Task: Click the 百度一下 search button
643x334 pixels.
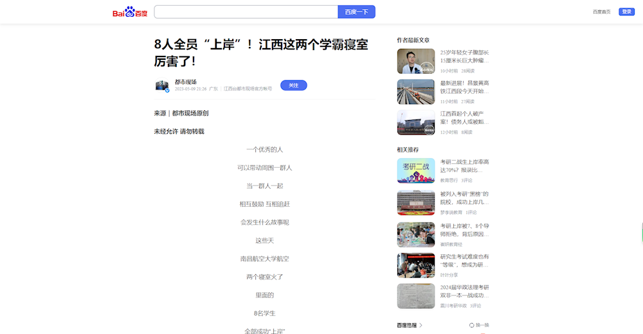Action: coord(356,12)
